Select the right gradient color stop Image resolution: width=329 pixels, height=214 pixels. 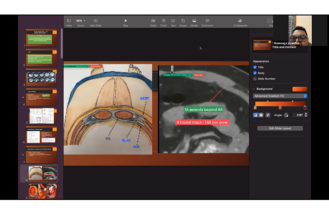pos(305,108)
